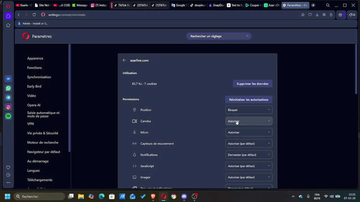Open the sidebar bookmarks star icon
The image size is (360, 202).
[x=8, y=25]
